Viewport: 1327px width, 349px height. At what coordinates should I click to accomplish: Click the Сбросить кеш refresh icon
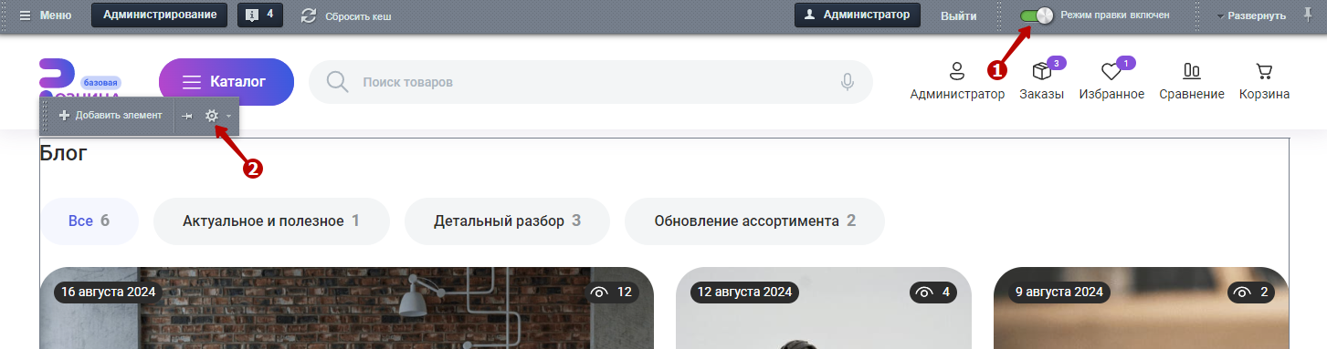pyautogui.click(x=309, y=15)
